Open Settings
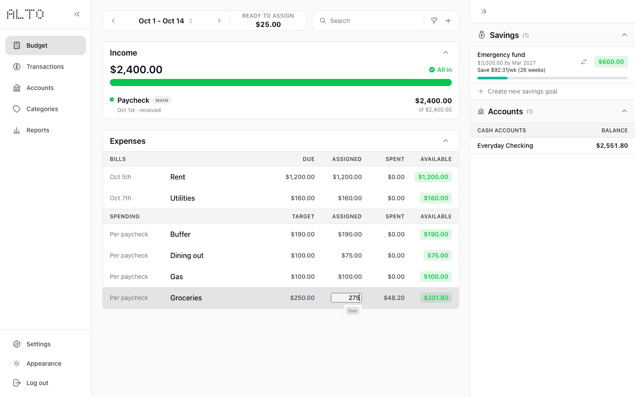 point(45,344)
